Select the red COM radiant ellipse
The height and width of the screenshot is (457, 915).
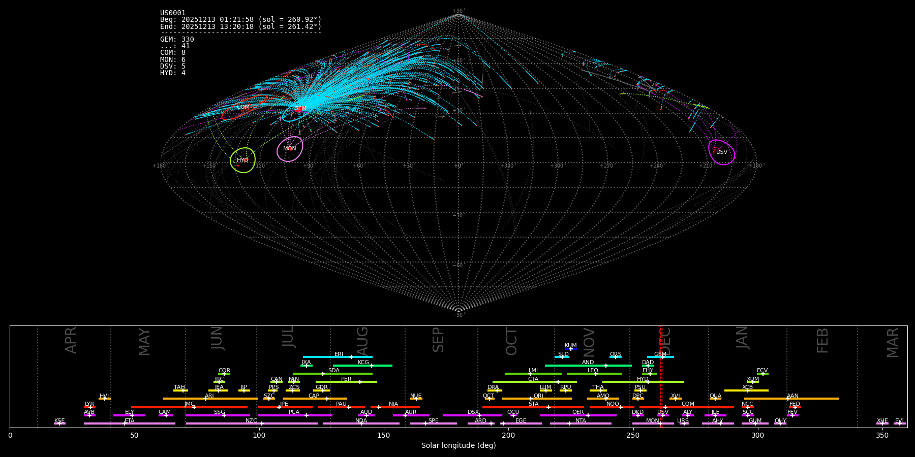(245, 108)
